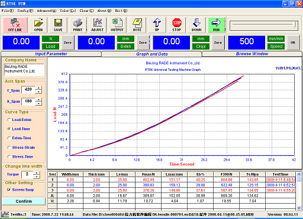Open the File menu

coord(8,11)
